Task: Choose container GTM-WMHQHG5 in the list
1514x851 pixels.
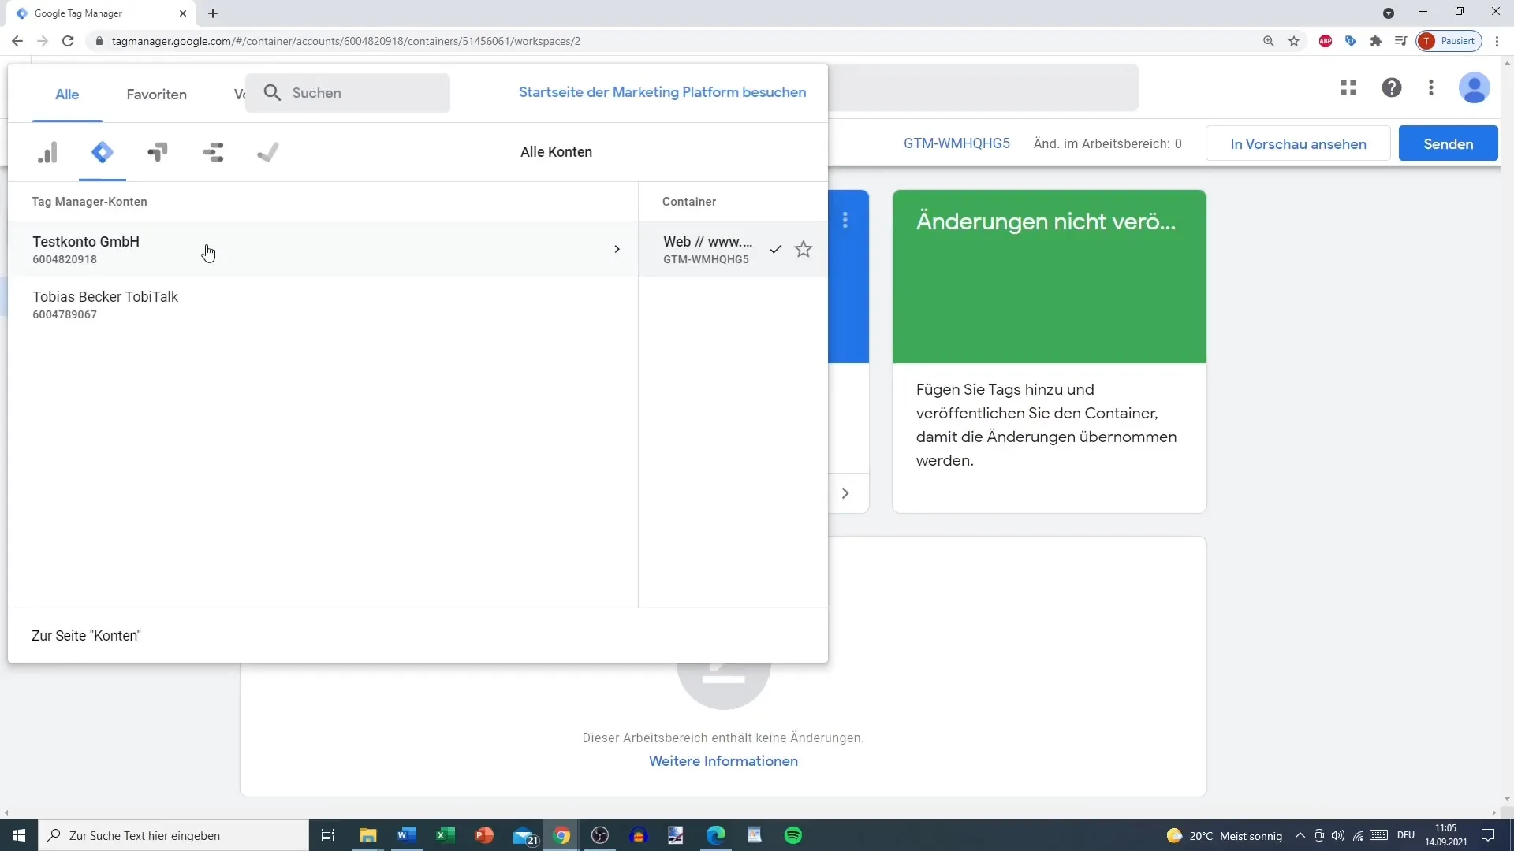Action: click(x=733, y=249)
